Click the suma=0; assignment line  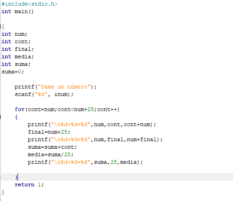coord(13,72)
